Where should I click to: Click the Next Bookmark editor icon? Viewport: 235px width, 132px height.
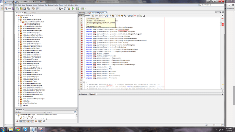pos(122,16)
